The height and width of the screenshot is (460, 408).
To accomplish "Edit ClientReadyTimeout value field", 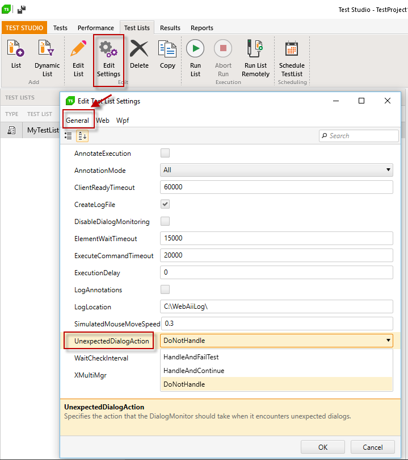I will click(276, 187).
